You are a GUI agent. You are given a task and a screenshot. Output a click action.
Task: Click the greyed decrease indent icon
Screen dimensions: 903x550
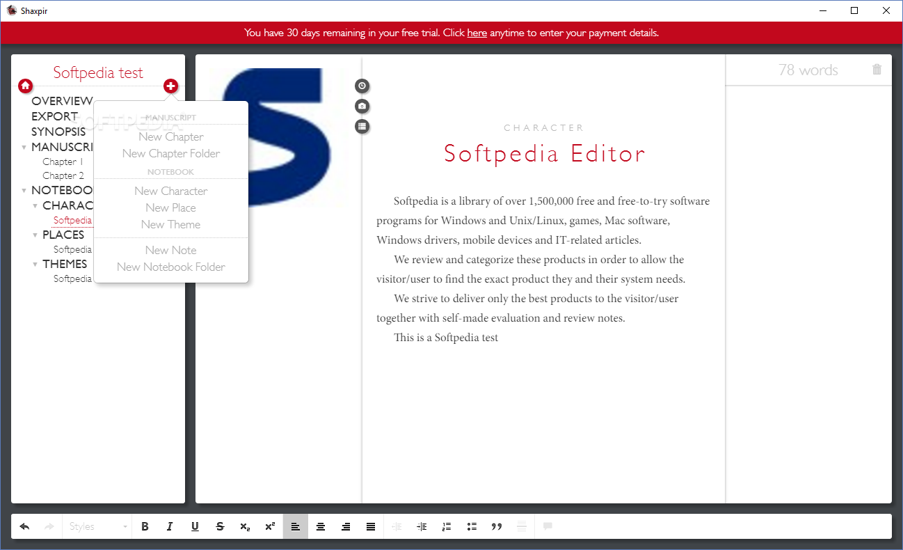(x=397, y=526)
